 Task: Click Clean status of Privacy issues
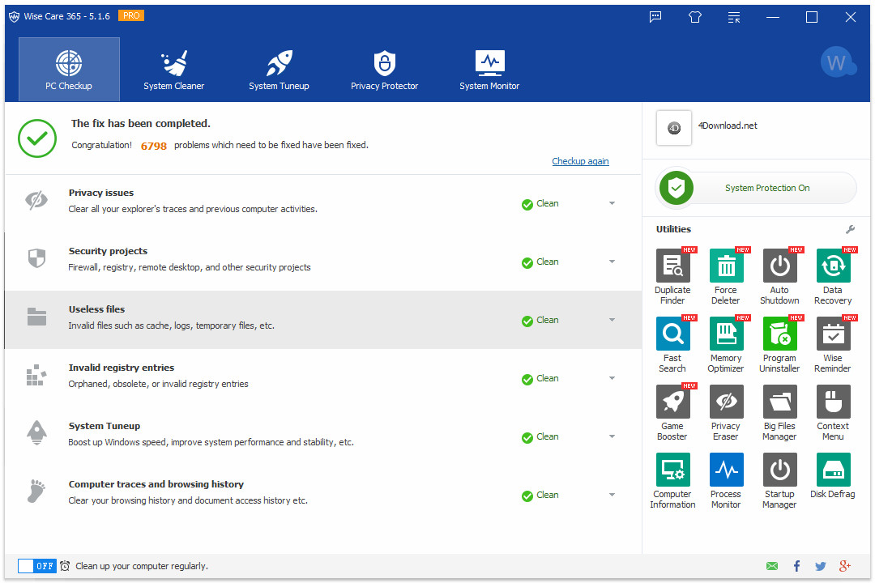540,204
